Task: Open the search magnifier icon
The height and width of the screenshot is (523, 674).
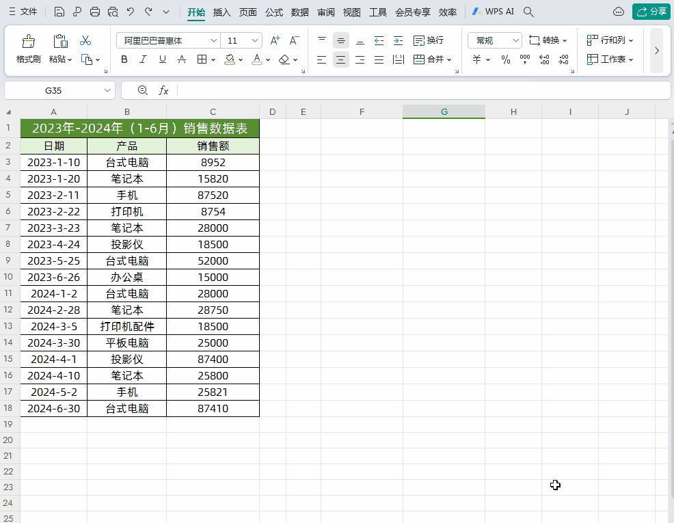Action: pos(528,12)
